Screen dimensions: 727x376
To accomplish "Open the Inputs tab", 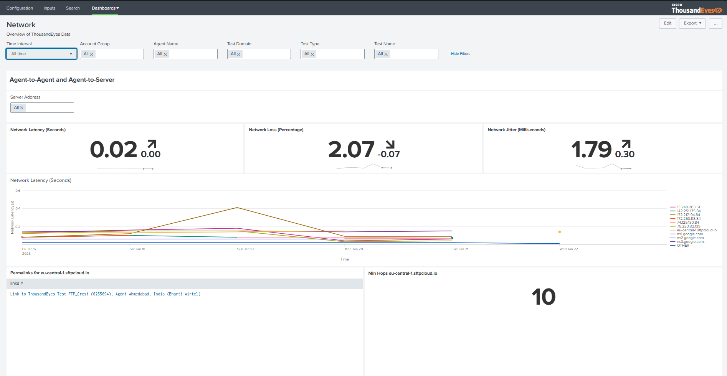I will click(49, 8).
